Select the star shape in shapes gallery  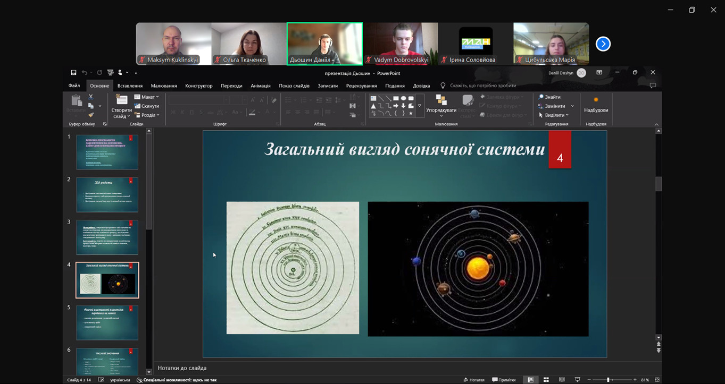pyautogui.click(x=411, y=113)
